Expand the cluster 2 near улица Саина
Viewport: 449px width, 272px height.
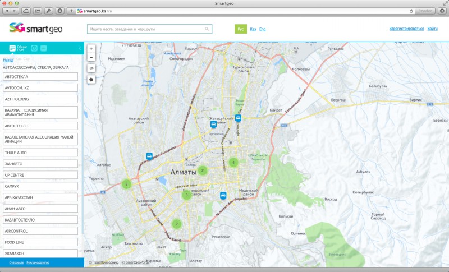click(x=176, y=224)
